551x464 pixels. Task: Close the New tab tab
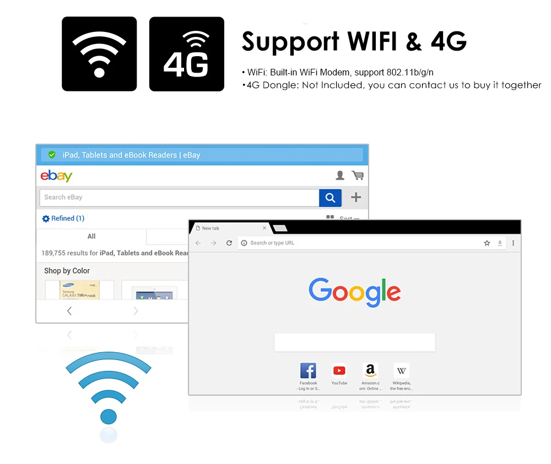tap(264, 228)
